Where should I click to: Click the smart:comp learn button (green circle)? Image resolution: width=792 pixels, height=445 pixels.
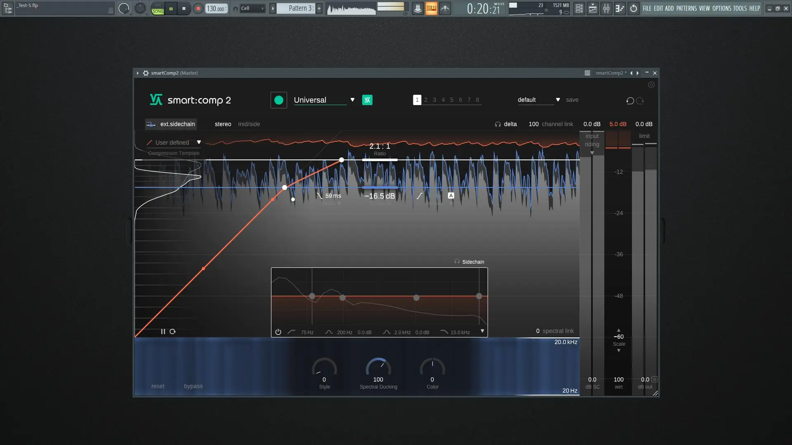(x=278, y=100)
